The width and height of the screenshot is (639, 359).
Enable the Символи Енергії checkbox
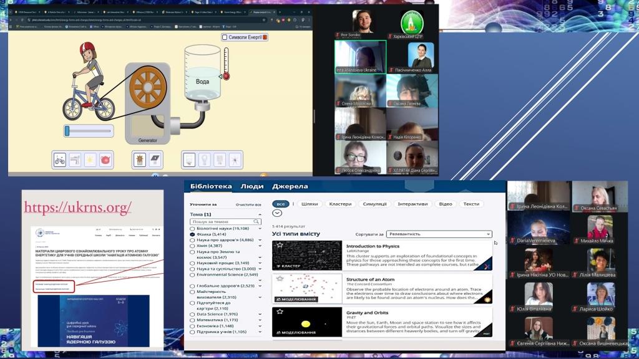point(225,37)
